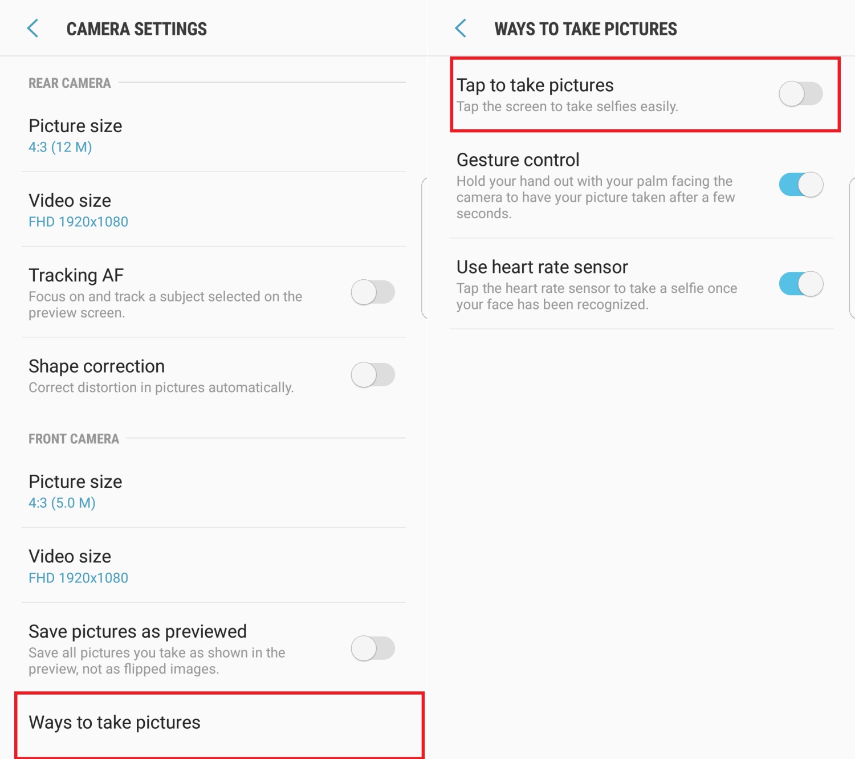Enable Tracking AF toggle

[x=373, y=292]
